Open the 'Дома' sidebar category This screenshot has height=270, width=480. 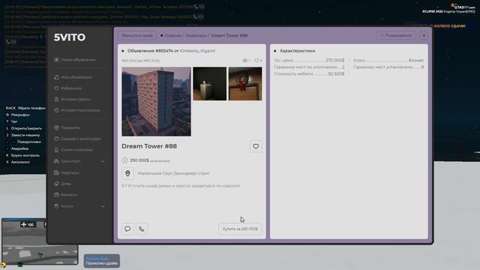[62, 184]
